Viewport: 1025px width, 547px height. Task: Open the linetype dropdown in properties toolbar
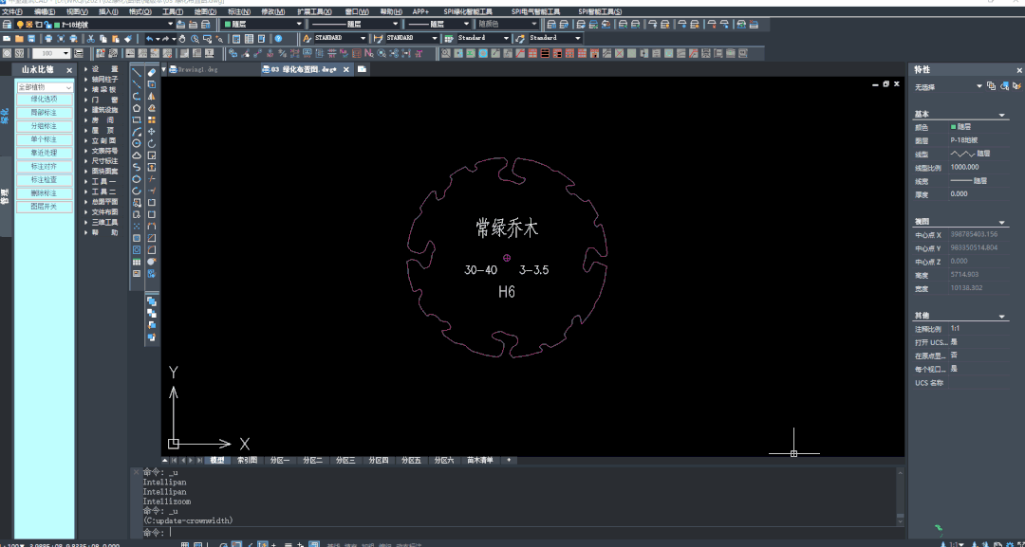tap(353, 24)
